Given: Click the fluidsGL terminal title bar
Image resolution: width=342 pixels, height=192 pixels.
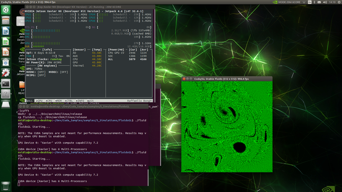Looking at the screenshot, I should [83, 106].
